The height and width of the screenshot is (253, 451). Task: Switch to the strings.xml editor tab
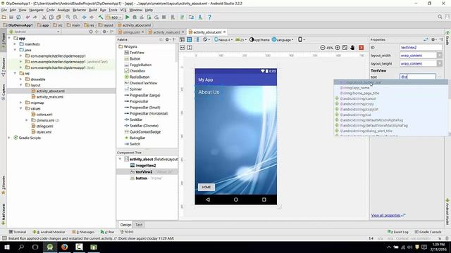click(130, 32)
